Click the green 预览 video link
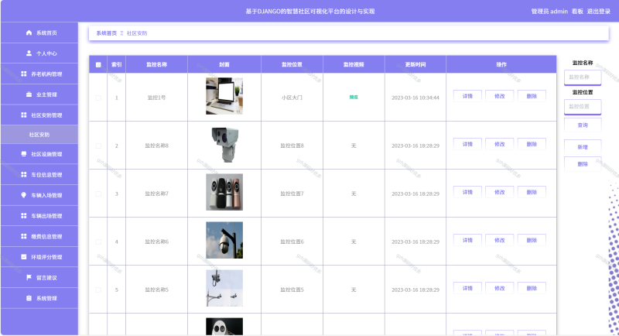This screenshot has width=619, height=336. click(354, 97)
